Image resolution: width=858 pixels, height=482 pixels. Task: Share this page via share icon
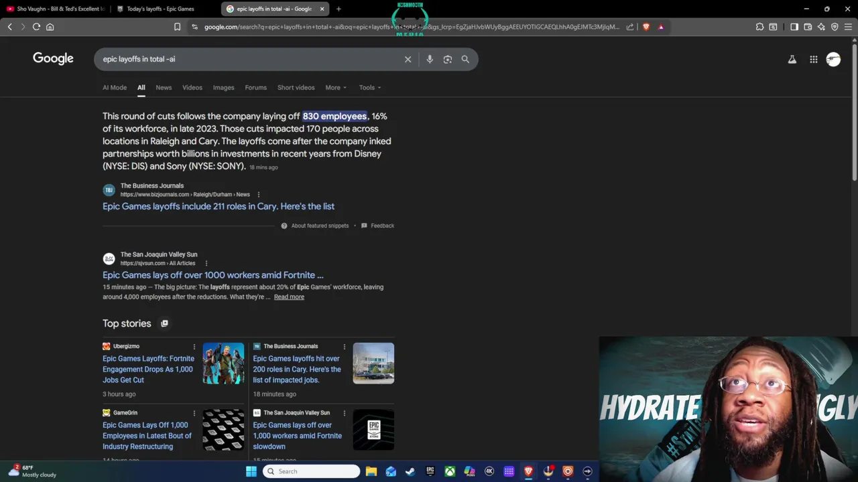pos(630,27)
